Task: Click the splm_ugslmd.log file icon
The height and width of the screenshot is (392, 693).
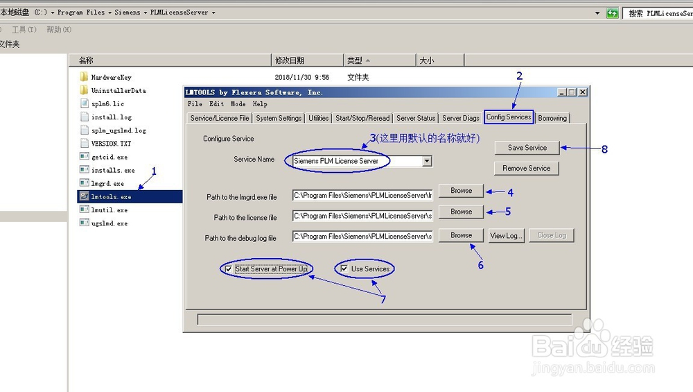Action: [x=85, y=130]
